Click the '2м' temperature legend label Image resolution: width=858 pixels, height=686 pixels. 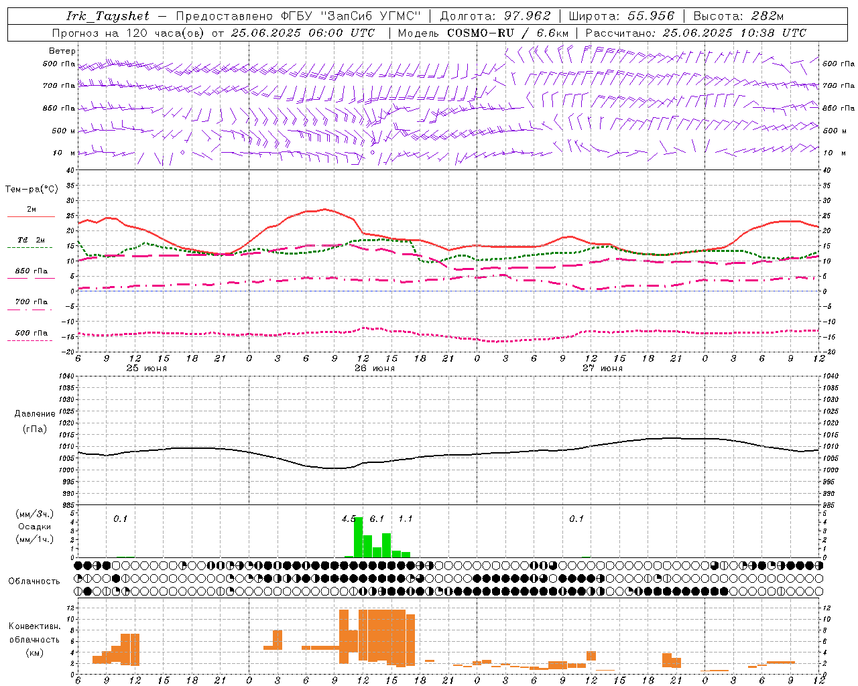coord(32,209)
